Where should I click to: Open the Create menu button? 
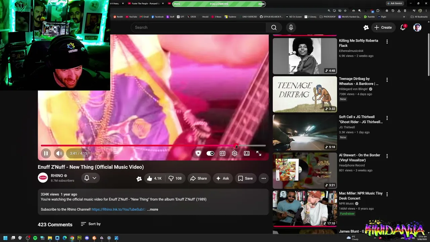[383, 28]
